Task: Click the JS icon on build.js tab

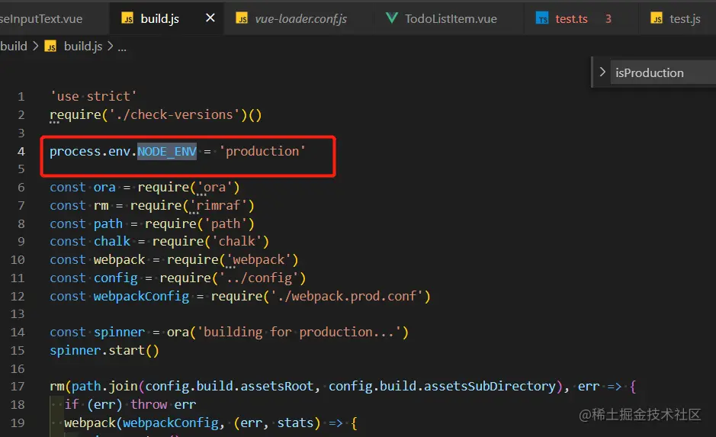Action: click(x=127, y=18)
